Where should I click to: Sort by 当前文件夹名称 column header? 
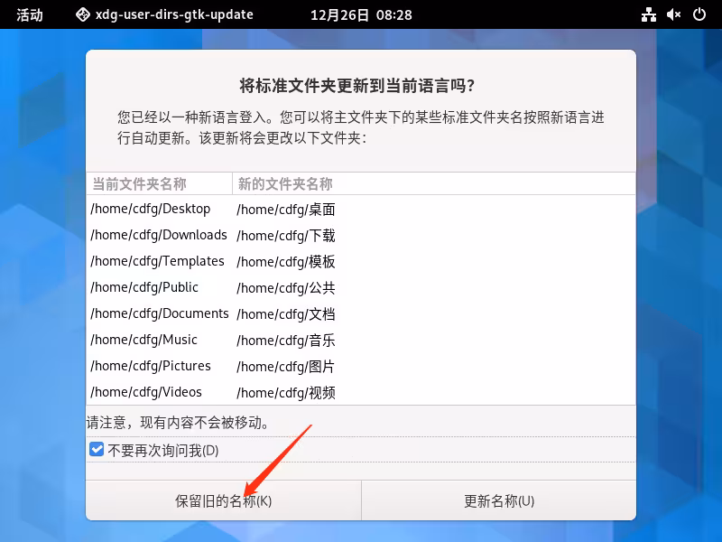point(160,184)
